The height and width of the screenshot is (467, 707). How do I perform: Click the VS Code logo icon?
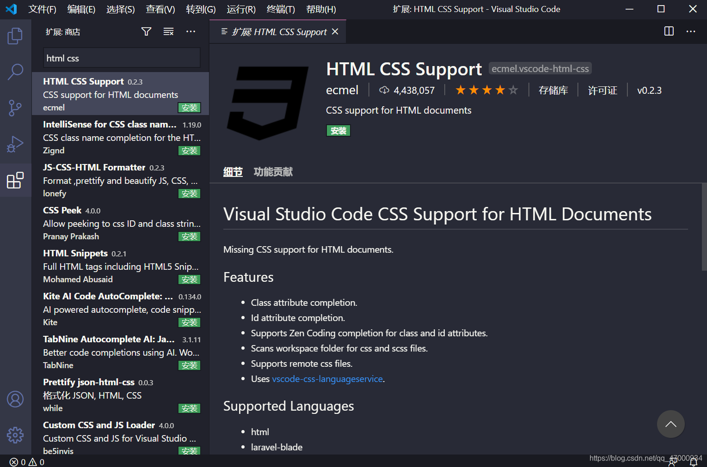pyautogui.click(x=11, y=9)
